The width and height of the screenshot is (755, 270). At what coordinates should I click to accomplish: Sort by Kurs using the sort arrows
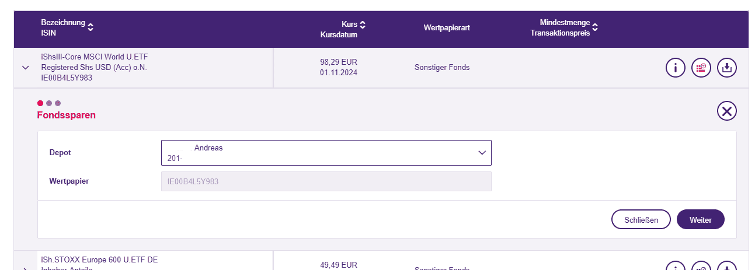coord(363,24)
